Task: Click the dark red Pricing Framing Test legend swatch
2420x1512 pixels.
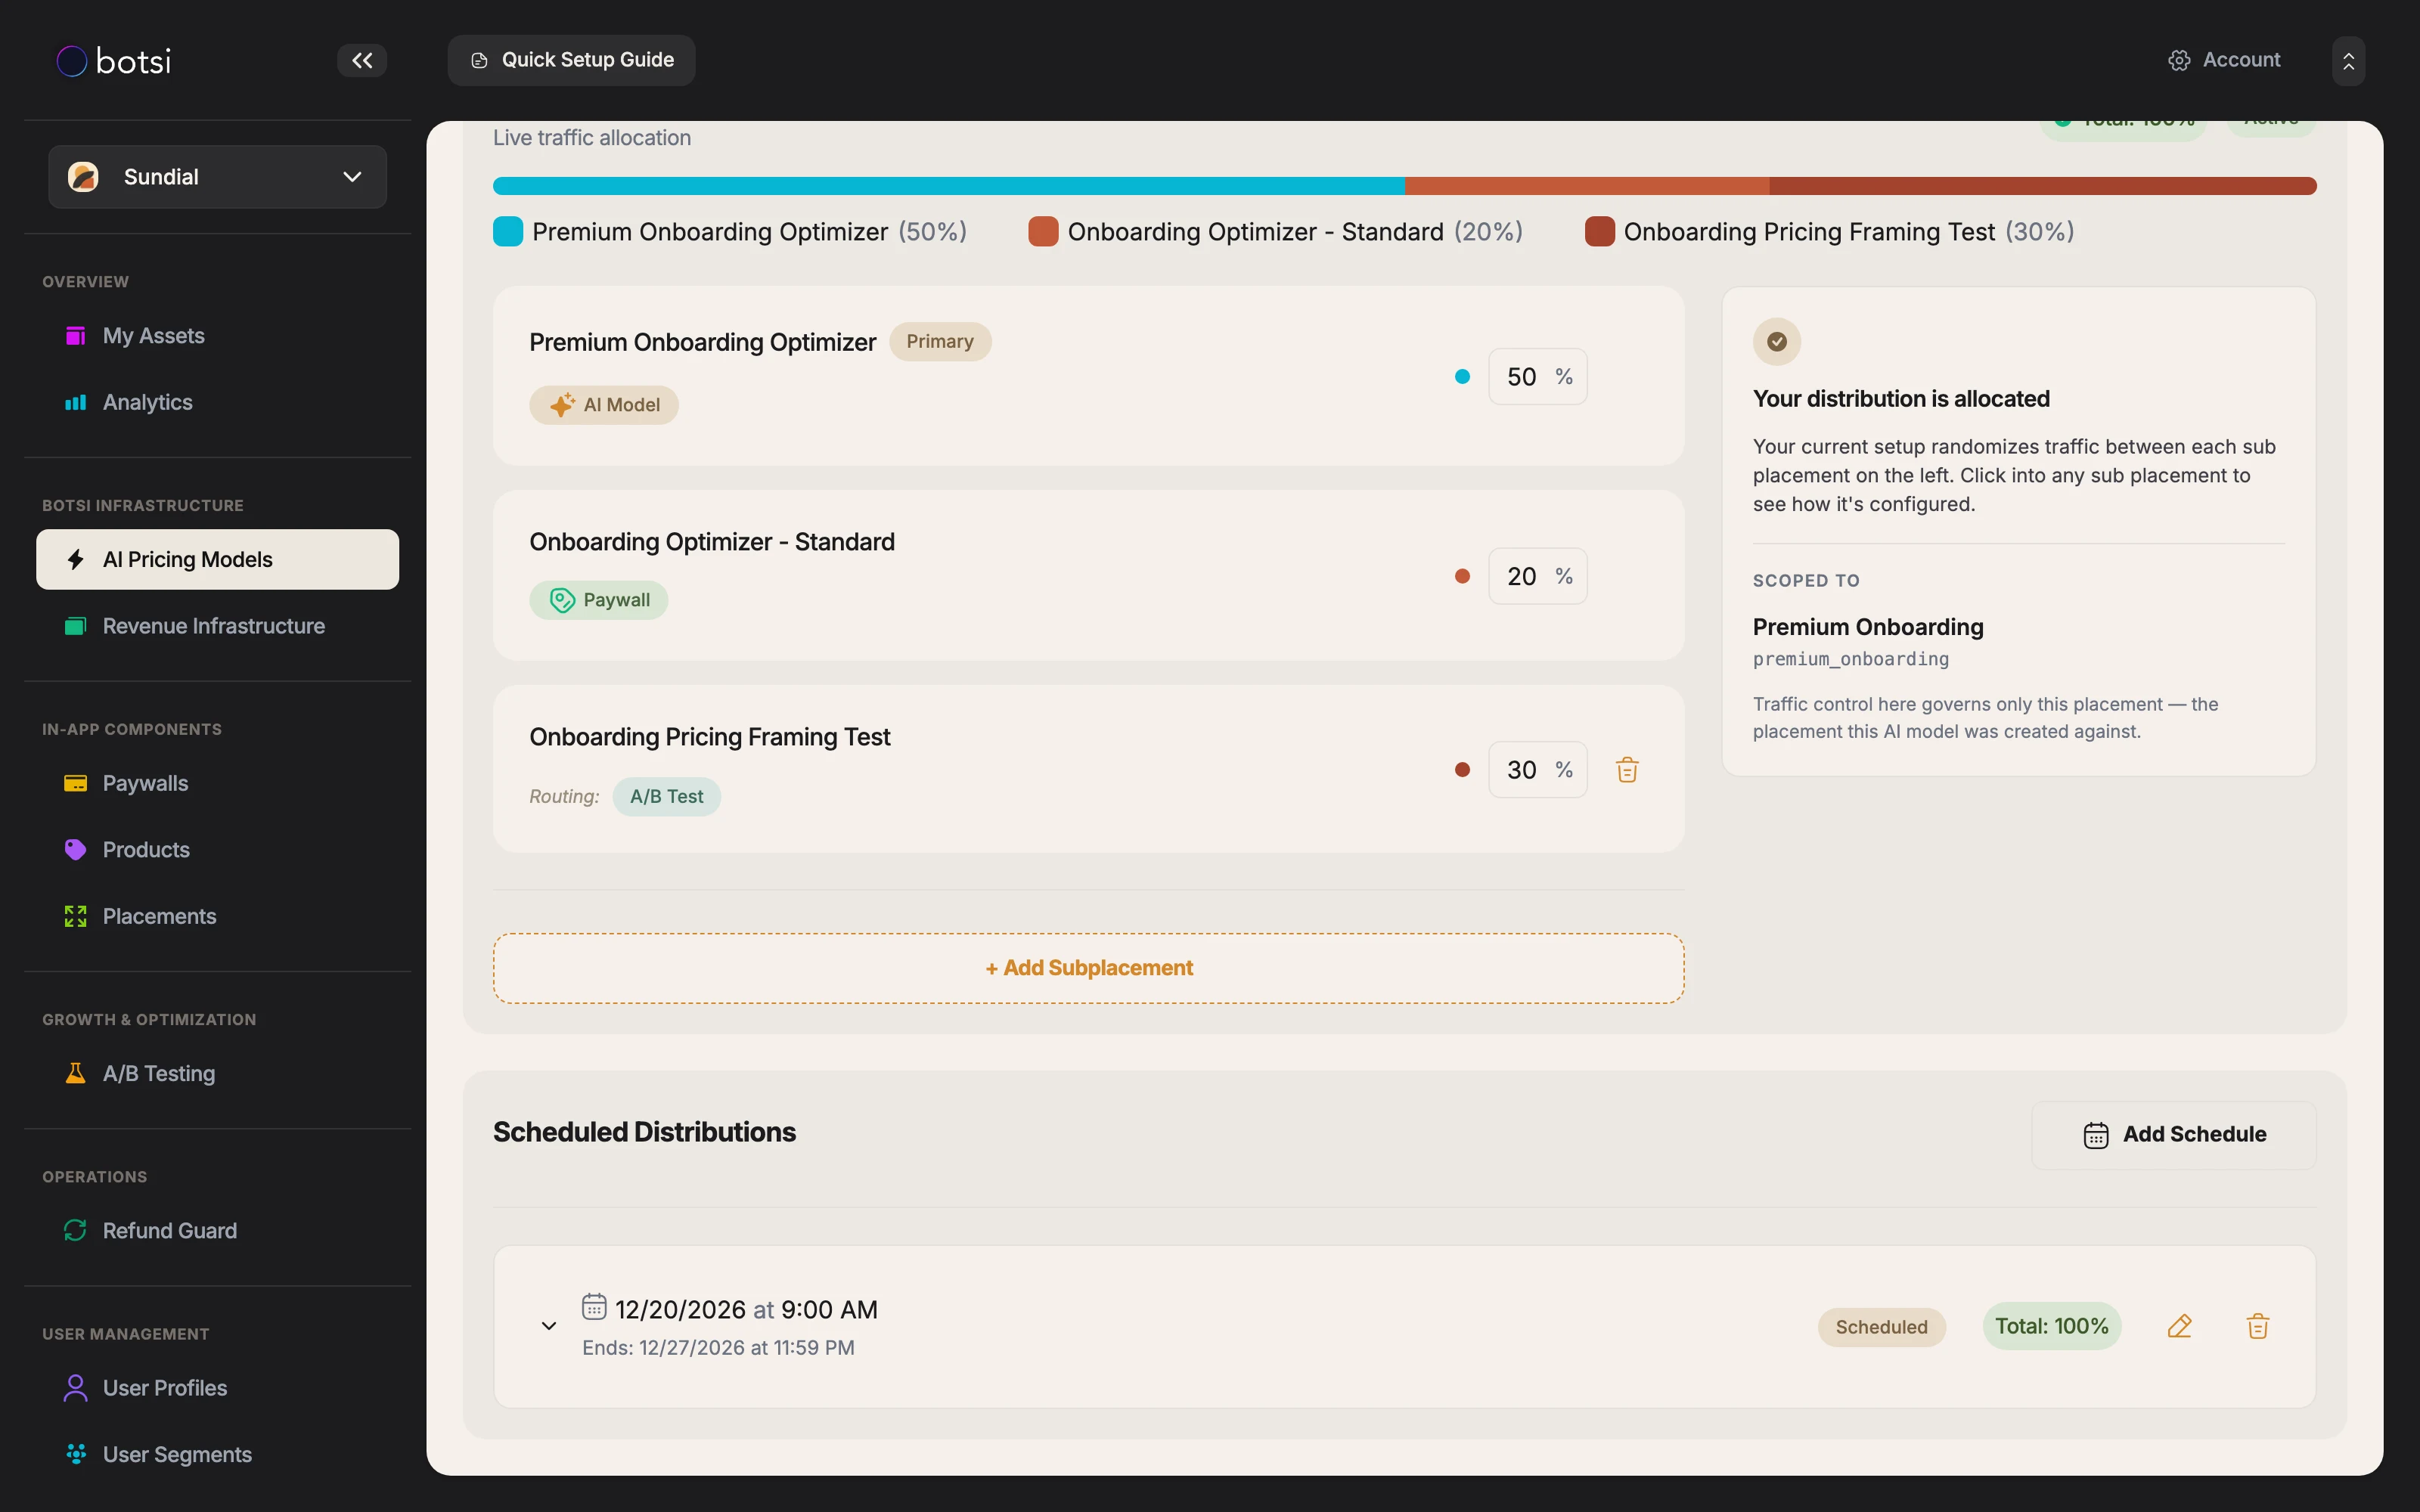Action: pos(1599,231)
